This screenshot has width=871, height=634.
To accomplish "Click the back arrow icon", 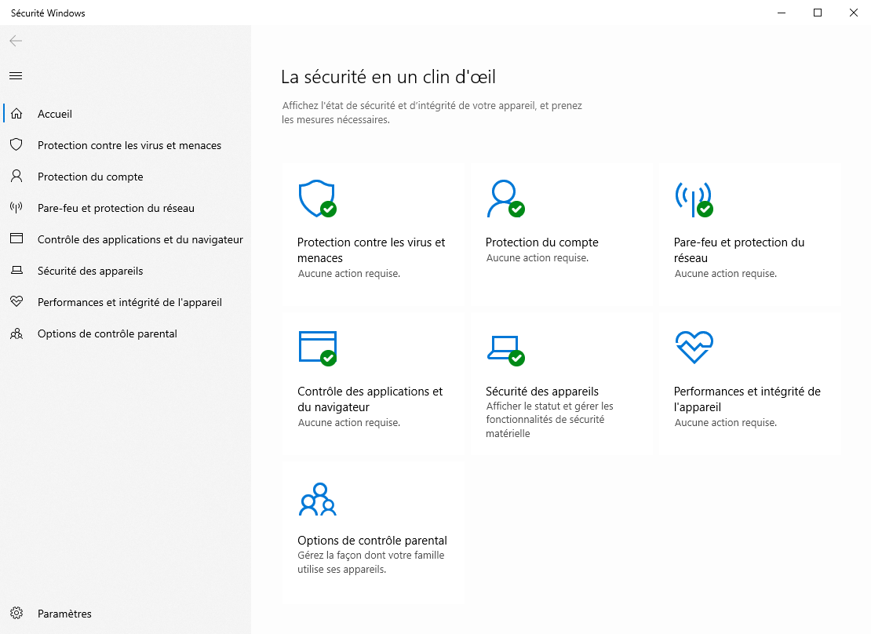I will 16,41.
